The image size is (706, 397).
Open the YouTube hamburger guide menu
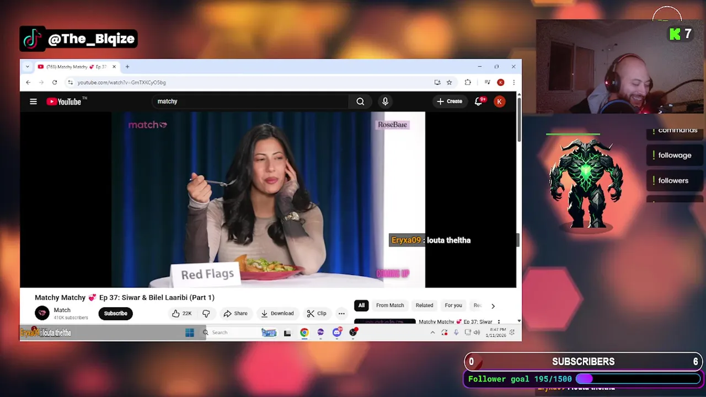coord(33,101)
